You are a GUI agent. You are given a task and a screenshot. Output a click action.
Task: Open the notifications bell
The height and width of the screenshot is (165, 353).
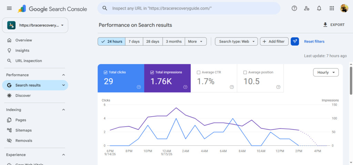pos(319,8)
